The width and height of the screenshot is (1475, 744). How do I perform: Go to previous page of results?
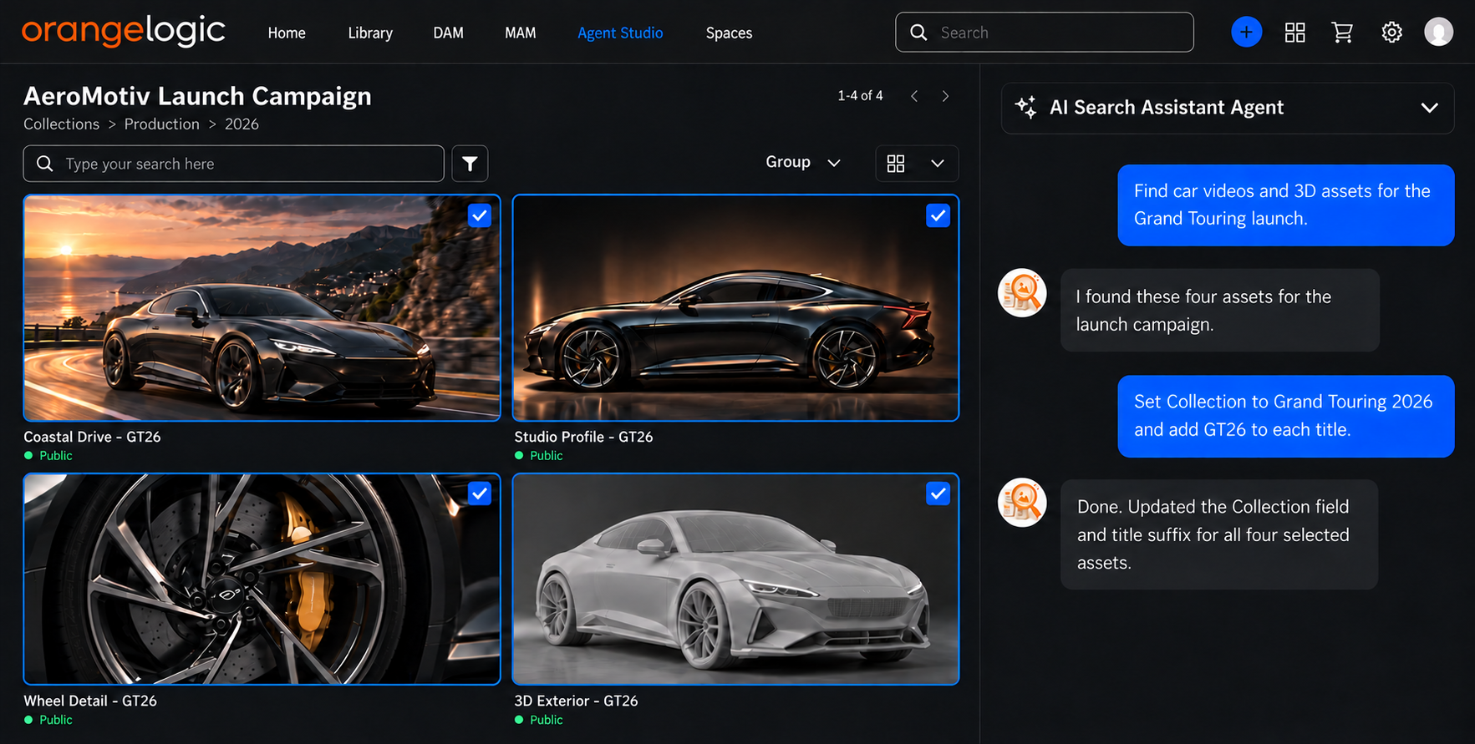(914, 96)
